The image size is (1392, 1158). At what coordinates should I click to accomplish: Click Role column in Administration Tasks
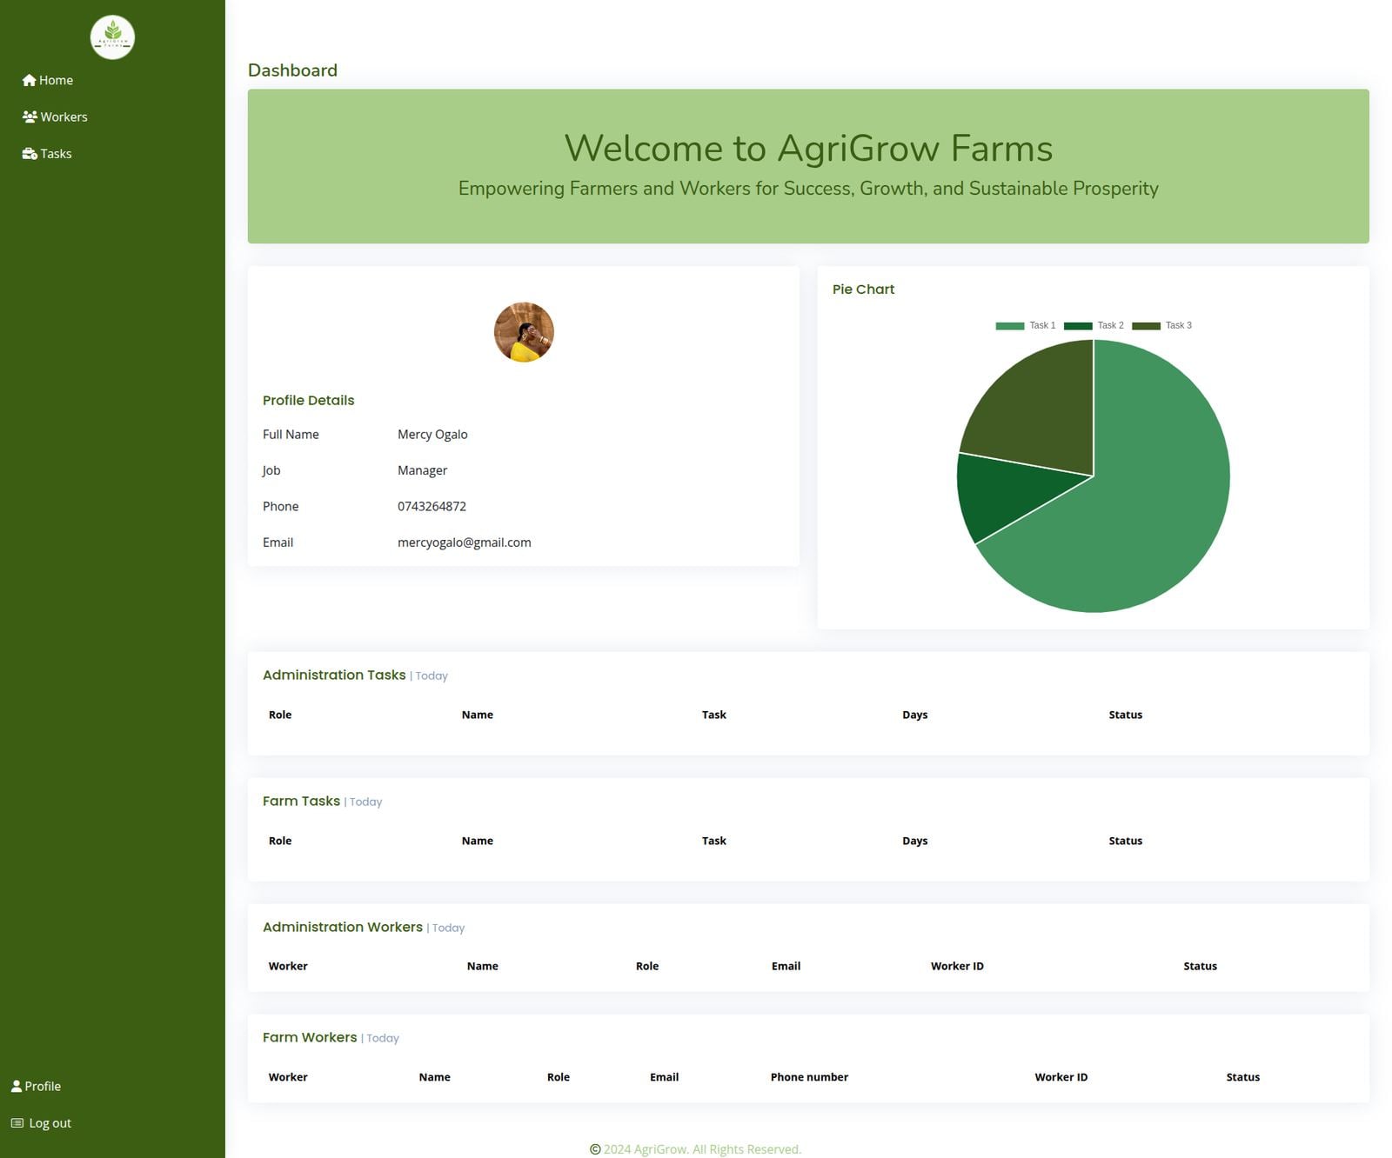pos(280,715)
